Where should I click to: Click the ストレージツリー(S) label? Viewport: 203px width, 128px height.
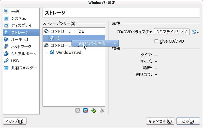(59, 23)
